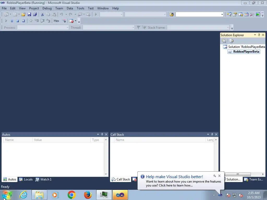Image resolution: width=267 pixels, height=200 pixels.
Task: Open the Redo history dropdown arrow
Action: point(75,15)
